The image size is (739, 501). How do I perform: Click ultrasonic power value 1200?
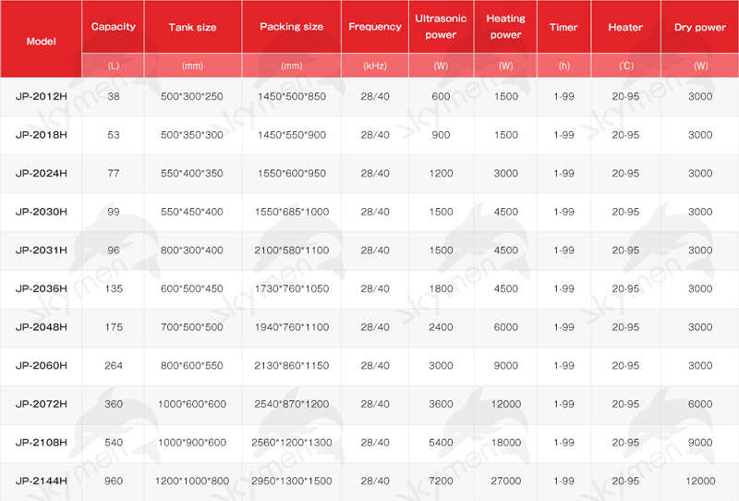441,173
